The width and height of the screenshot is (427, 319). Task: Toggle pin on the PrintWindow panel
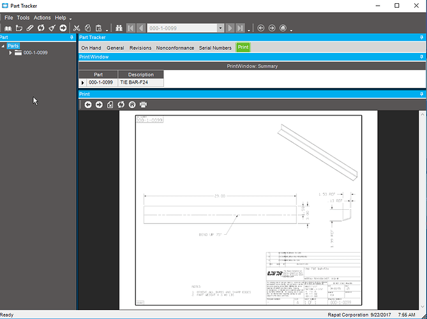422,57
